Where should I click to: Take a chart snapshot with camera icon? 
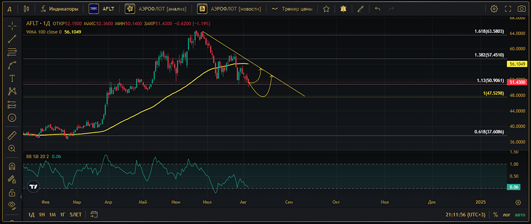point(521,9)
